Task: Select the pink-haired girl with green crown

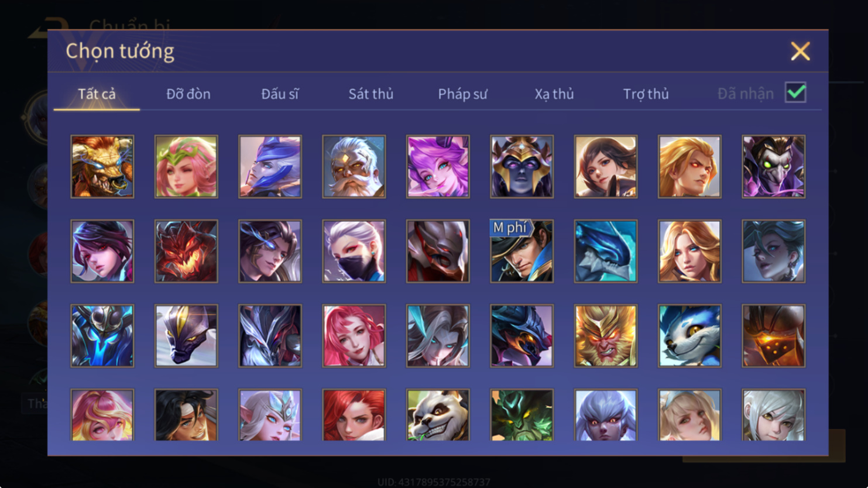Action: (186, 167)
